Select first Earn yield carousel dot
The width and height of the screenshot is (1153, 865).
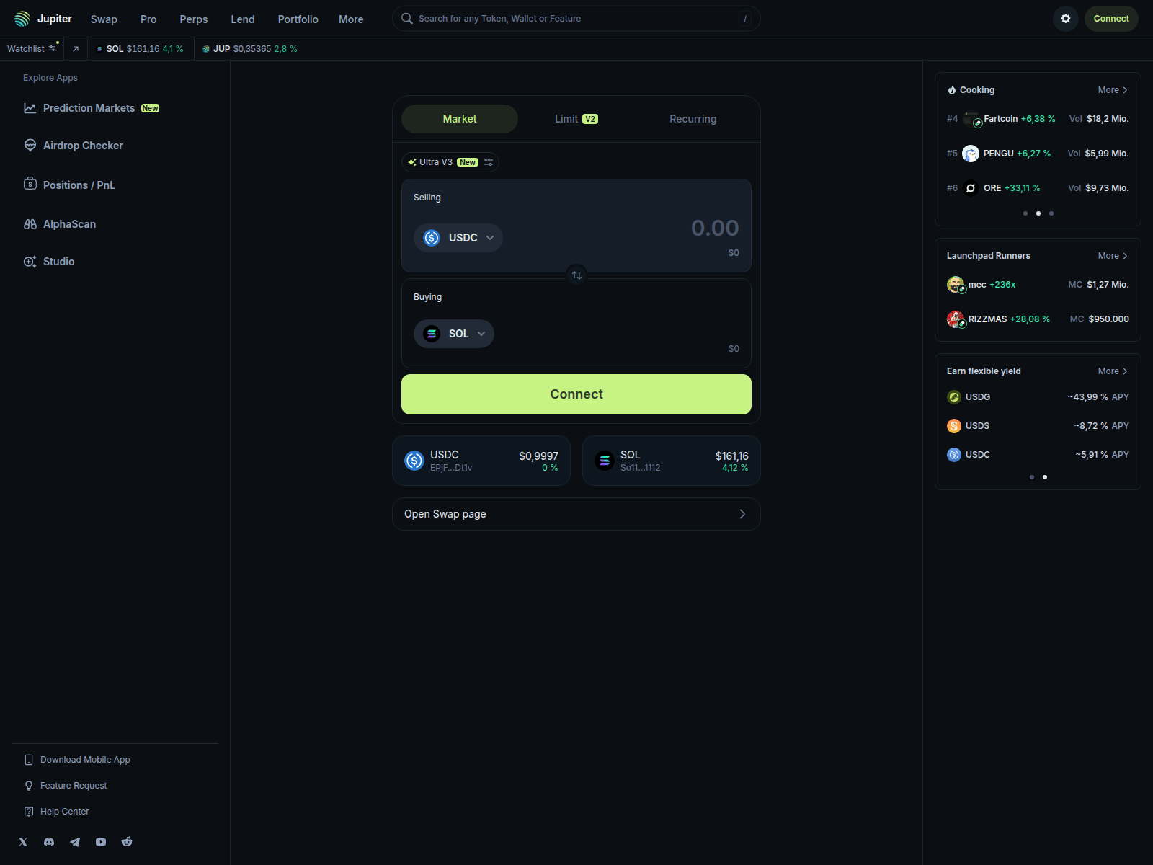point(1032,477)
